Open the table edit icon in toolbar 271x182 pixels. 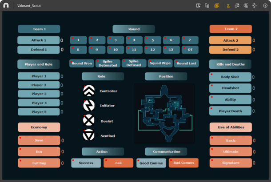point(198,5)
